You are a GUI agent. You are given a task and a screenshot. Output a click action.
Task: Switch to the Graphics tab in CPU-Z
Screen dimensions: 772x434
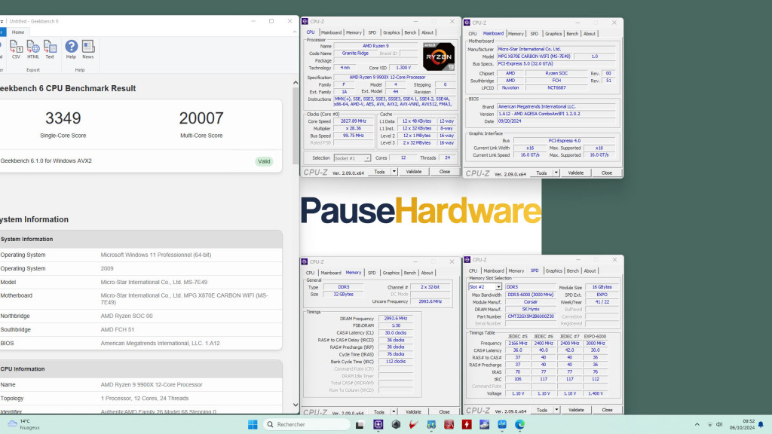391,32
